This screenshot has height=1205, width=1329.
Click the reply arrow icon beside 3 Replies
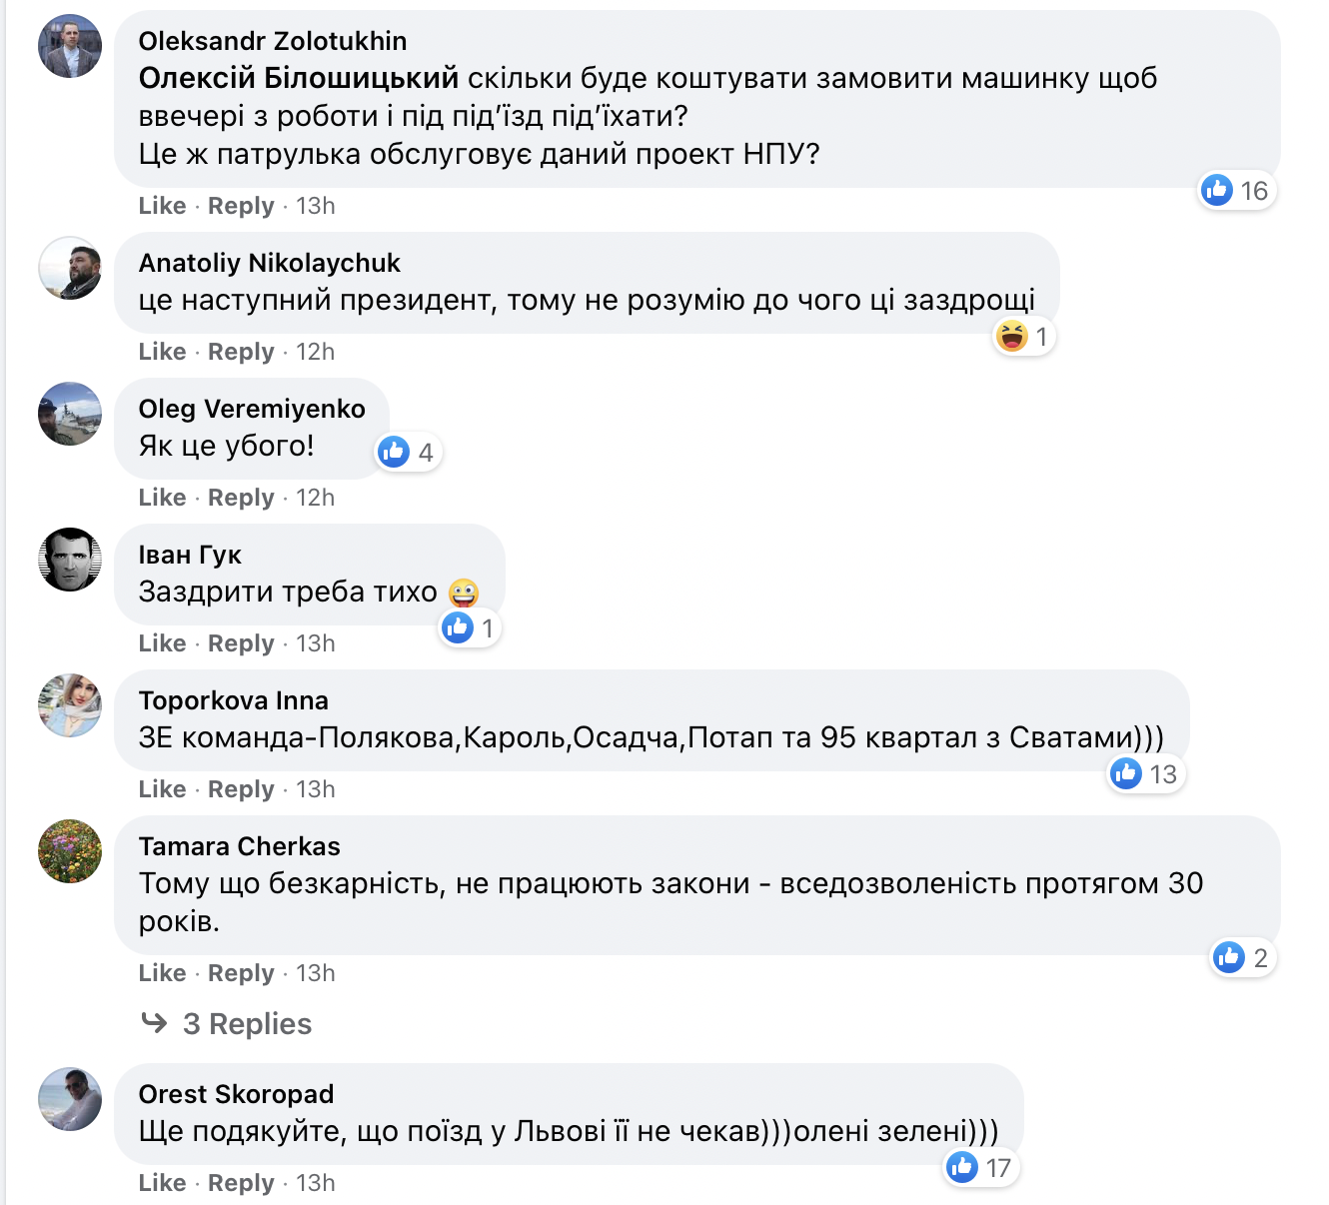154,1023
